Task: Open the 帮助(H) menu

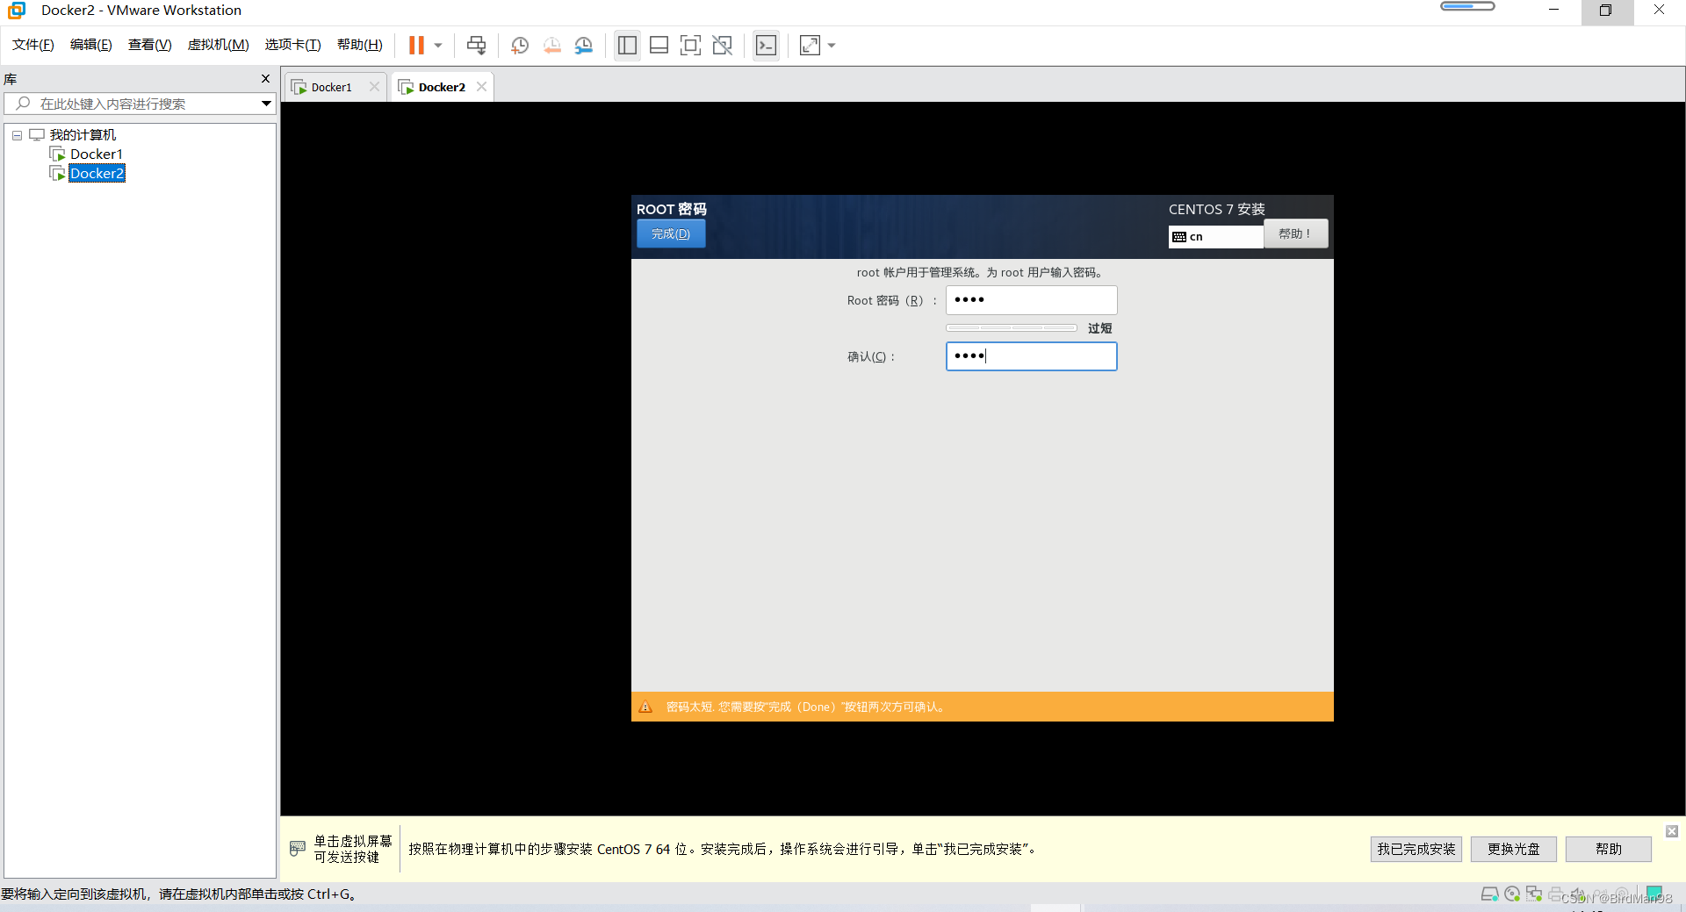Action: [x=360, y=45]
